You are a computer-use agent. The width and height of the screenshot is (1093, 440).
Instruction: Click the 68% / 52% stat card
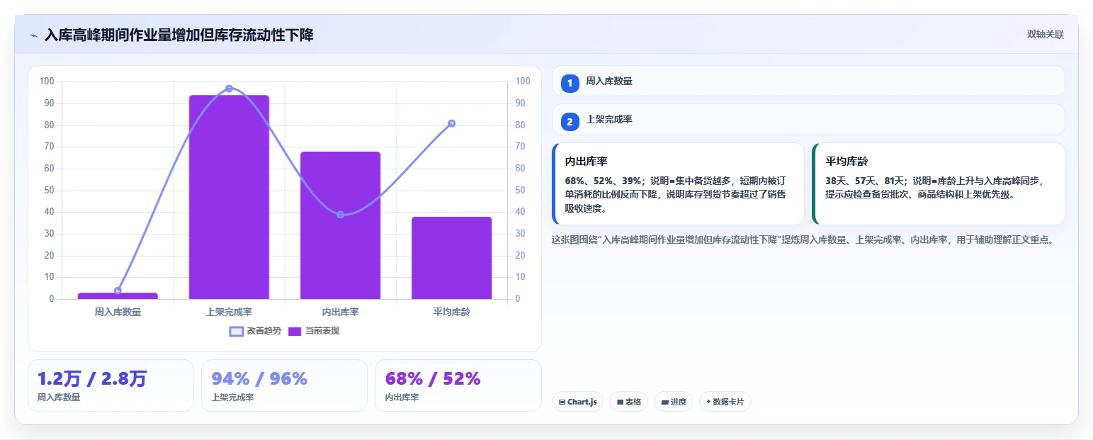pos(458,385)
